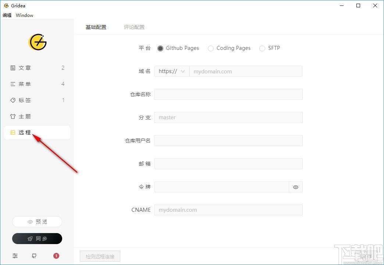The width and height of the screenshot is (384, 265).
Task: Select Coding Pages platform
Action: [229, 48]
